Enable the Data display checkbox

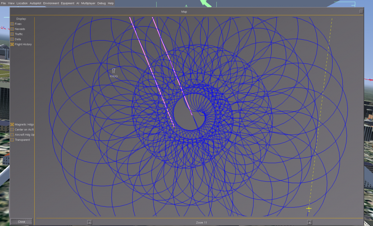point(12,39)
